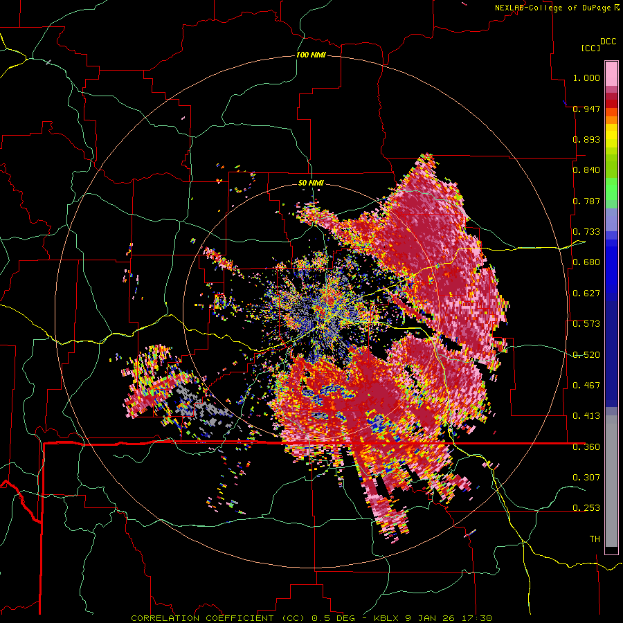The image size is (623, 623).
Task: Click the 0.893 scale value
Action: pos(586,139)
